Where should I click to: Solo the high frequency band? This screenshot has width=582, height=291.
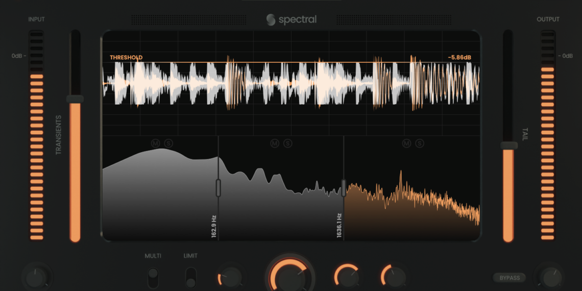[420, 143]
